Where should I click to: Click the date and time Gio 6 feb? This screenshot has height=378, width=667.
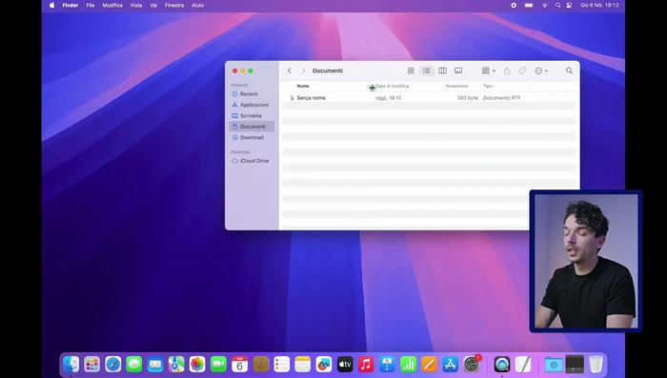coord(599,6)
